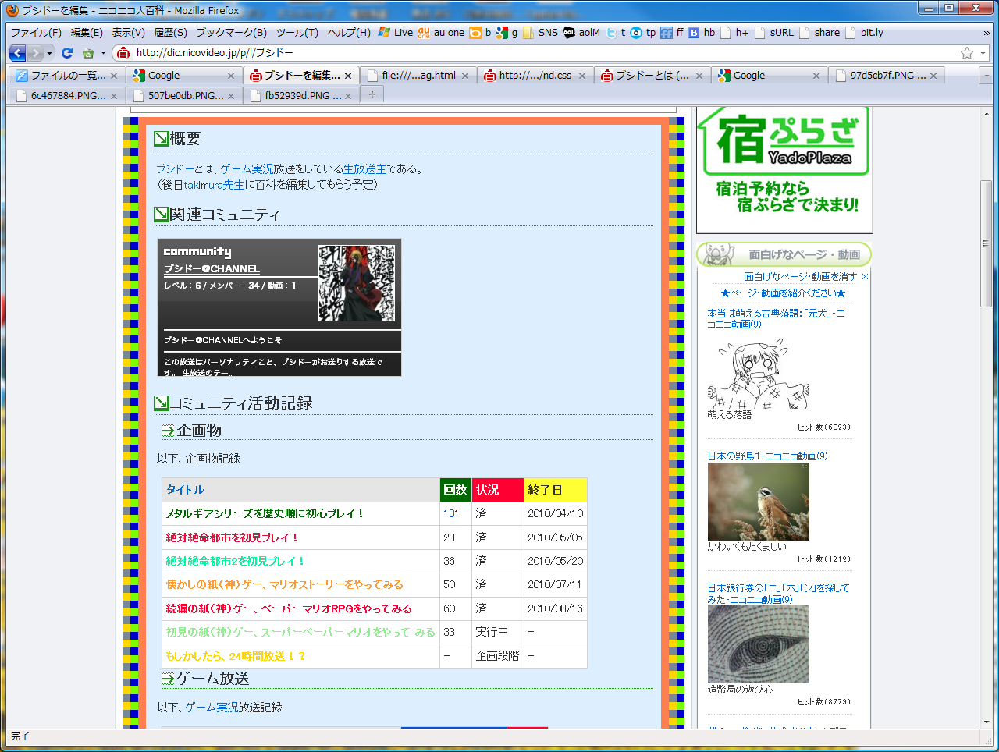The image size is (999, 752).
Task: Open the 'h+' bookmark
Action: 734,33
